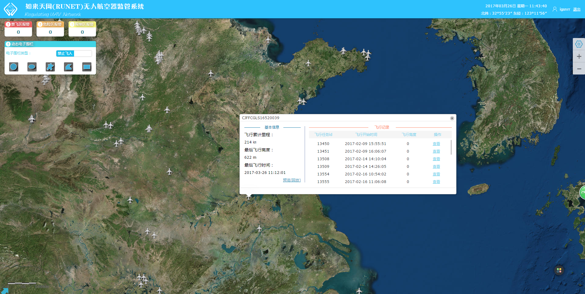Image resolution: width=585 pixels, height=294 pixels.
Task: Click the start time 2017-02-14 14:10:04
Action: click(365, 159)
